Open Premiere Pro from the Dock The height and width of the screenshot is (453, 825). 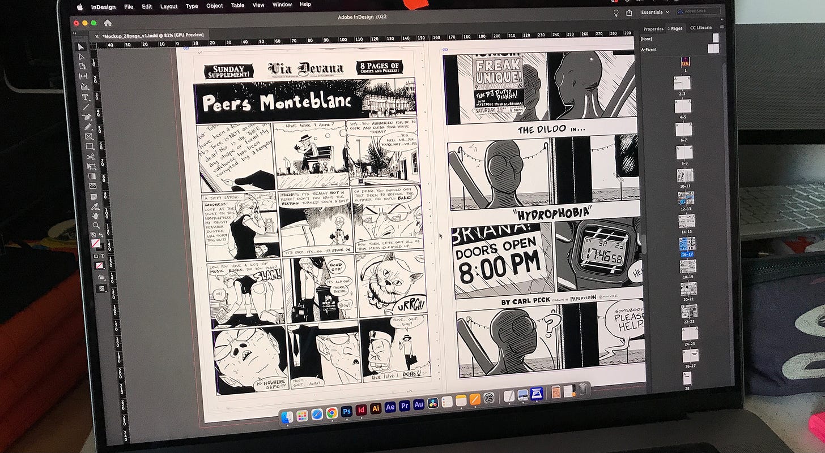pyautogui.click(x=405, y=406)
